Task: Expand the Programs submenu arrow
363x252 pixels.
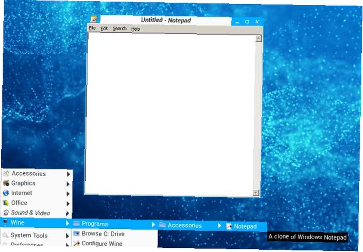Action: (x=153, y=224)
